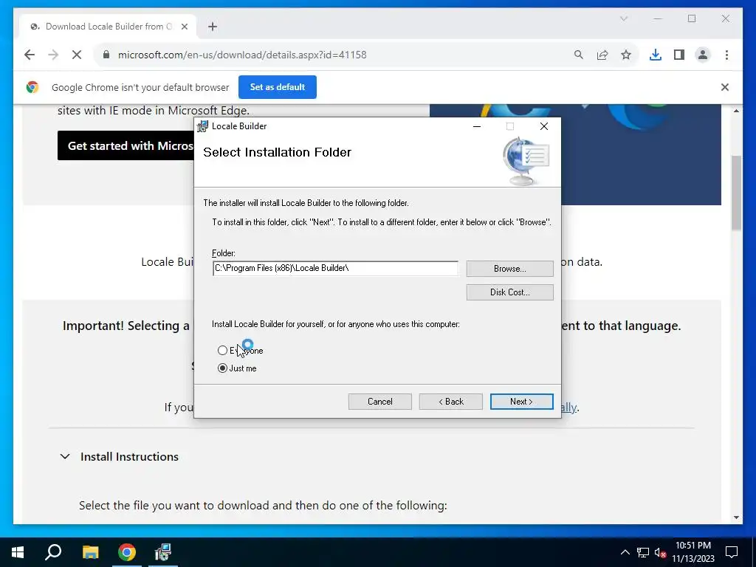Set Chrome as default browser

click(x=278, y=87)
